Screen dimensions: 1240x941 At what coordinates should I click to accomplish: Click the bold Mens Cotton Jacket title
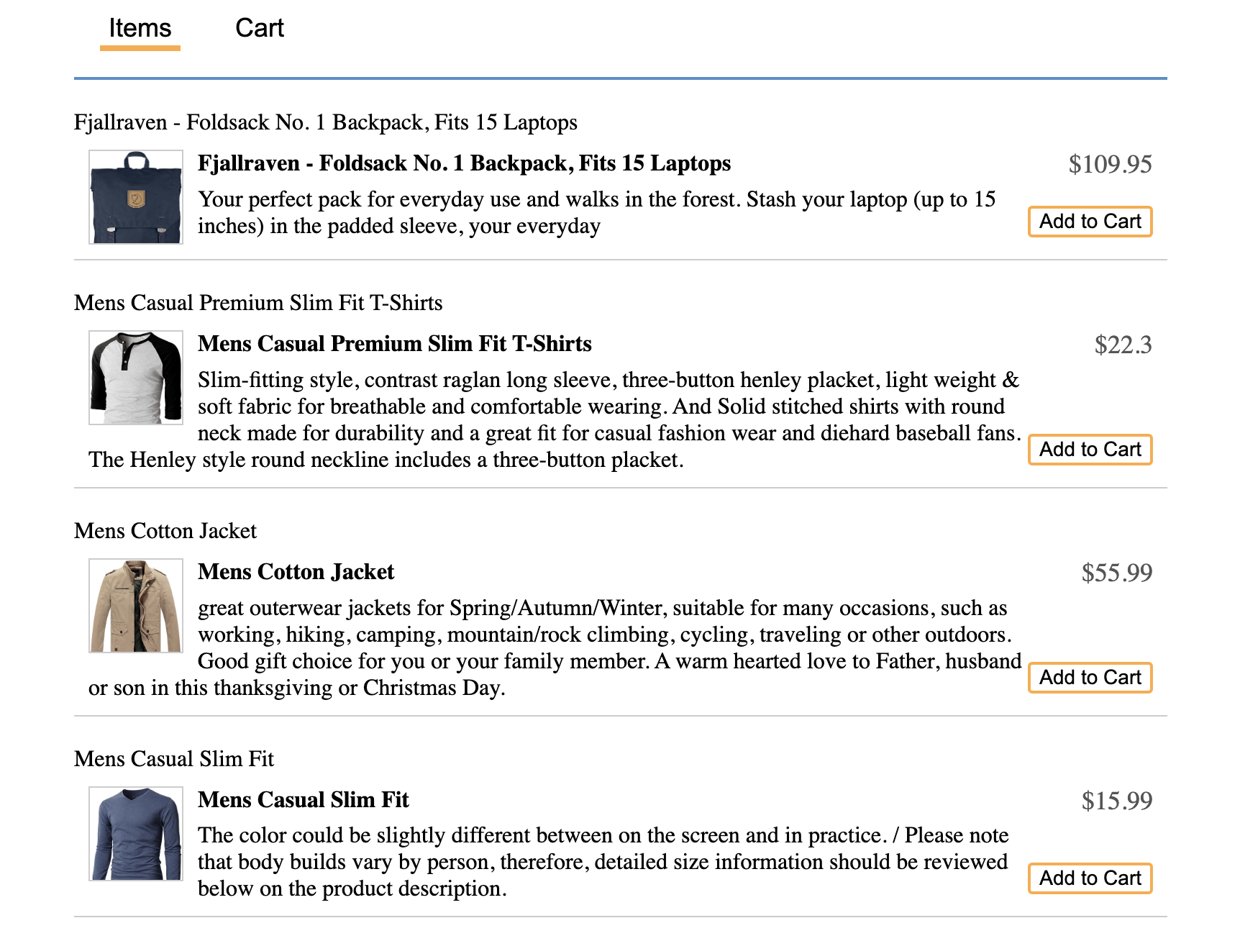(296, 573)
